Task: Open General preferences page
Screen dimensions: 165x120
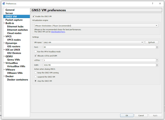Action: [10, 10]
